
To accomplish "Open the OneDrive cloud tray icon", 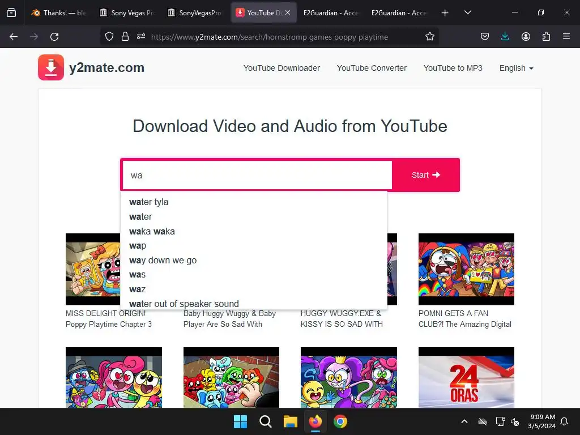I will click(x=483, y=421).
